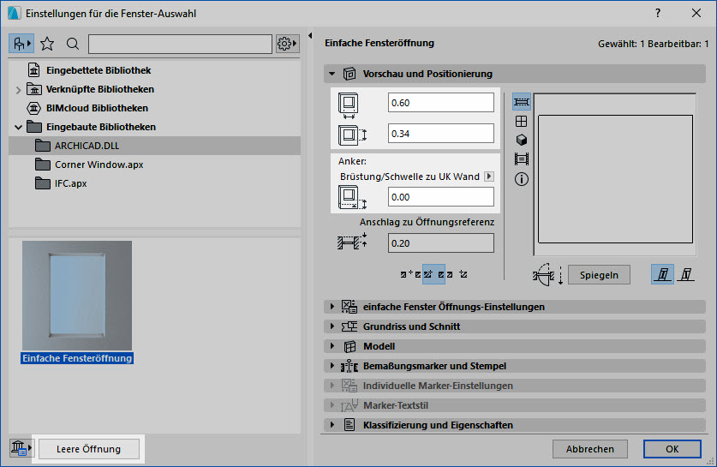
Task: Show favorites with the star icon
Action: [47, 44]
